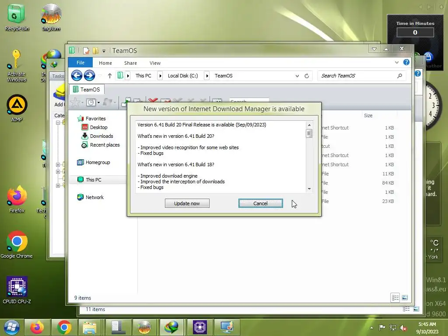
Task: Open Recycle Bin desktop icon
Action: pyautogui.click(x=17, y=17)
